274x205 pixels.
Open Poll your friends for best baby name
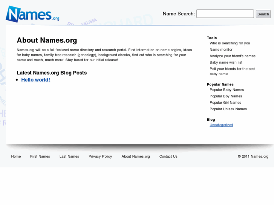pos(233,71)
